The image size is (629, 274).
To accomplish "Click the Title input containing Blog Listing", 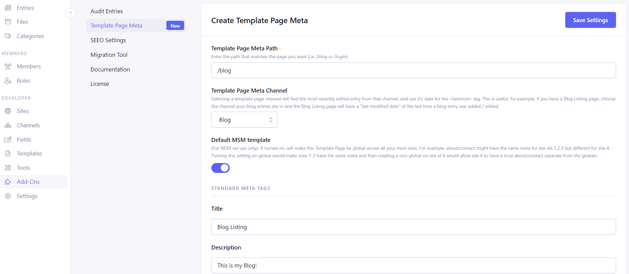I will 414,227.
